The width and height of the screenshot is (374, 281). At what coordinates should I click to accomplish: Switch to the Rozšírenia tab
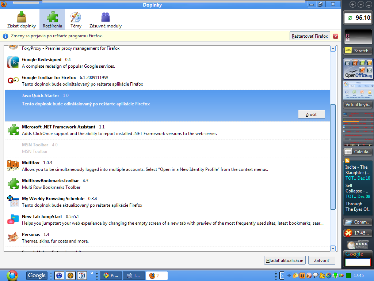(x=52, y=20)
